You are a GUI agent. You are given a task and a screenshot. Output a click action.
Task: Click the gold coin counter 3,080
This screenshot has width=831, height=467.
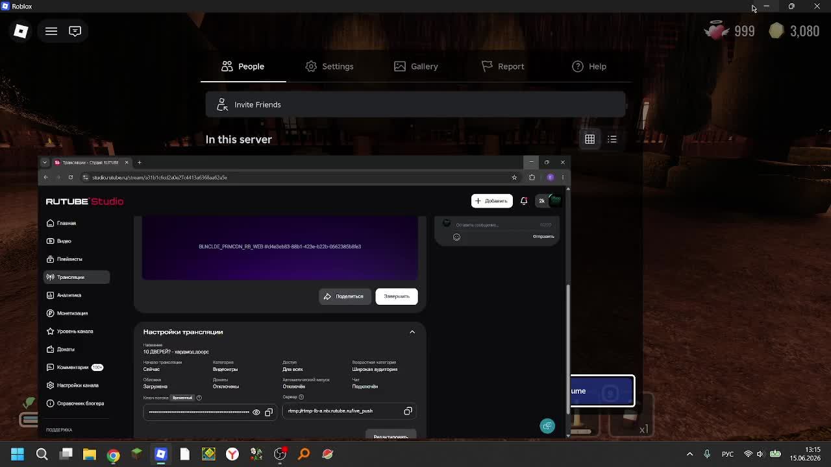tap(794, 31)
